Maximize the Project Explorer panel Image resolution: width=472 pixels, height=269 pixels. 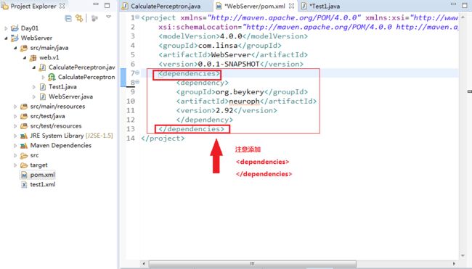[x=107, y=5]
